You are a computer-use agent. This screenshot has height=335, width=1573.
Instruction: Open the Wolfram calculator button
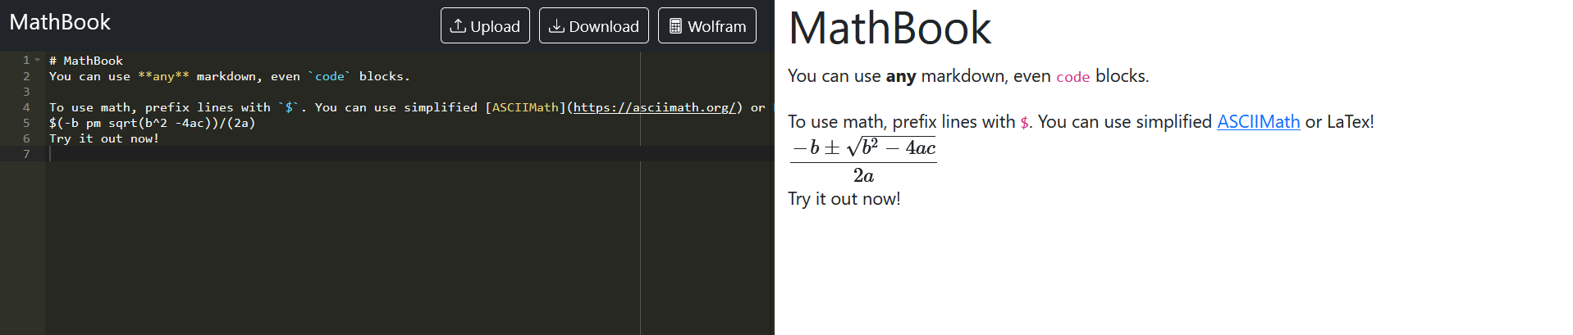point(707,25)
